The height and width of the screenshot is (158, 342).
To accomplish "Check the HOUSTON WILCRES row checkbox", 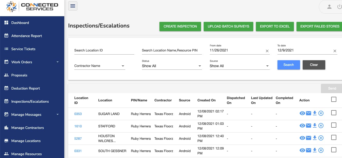I will pos(334,137).
